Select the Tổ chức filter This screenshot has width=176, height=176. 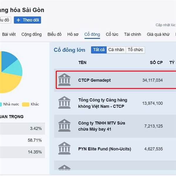click(x=135, y=50)
